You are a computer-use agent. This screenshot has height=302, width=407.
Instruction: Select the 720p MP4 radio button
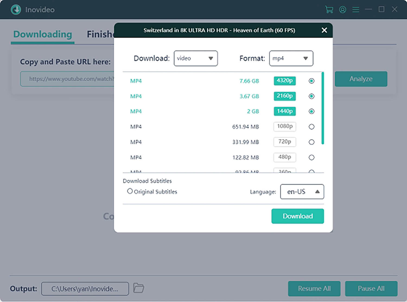311,142
